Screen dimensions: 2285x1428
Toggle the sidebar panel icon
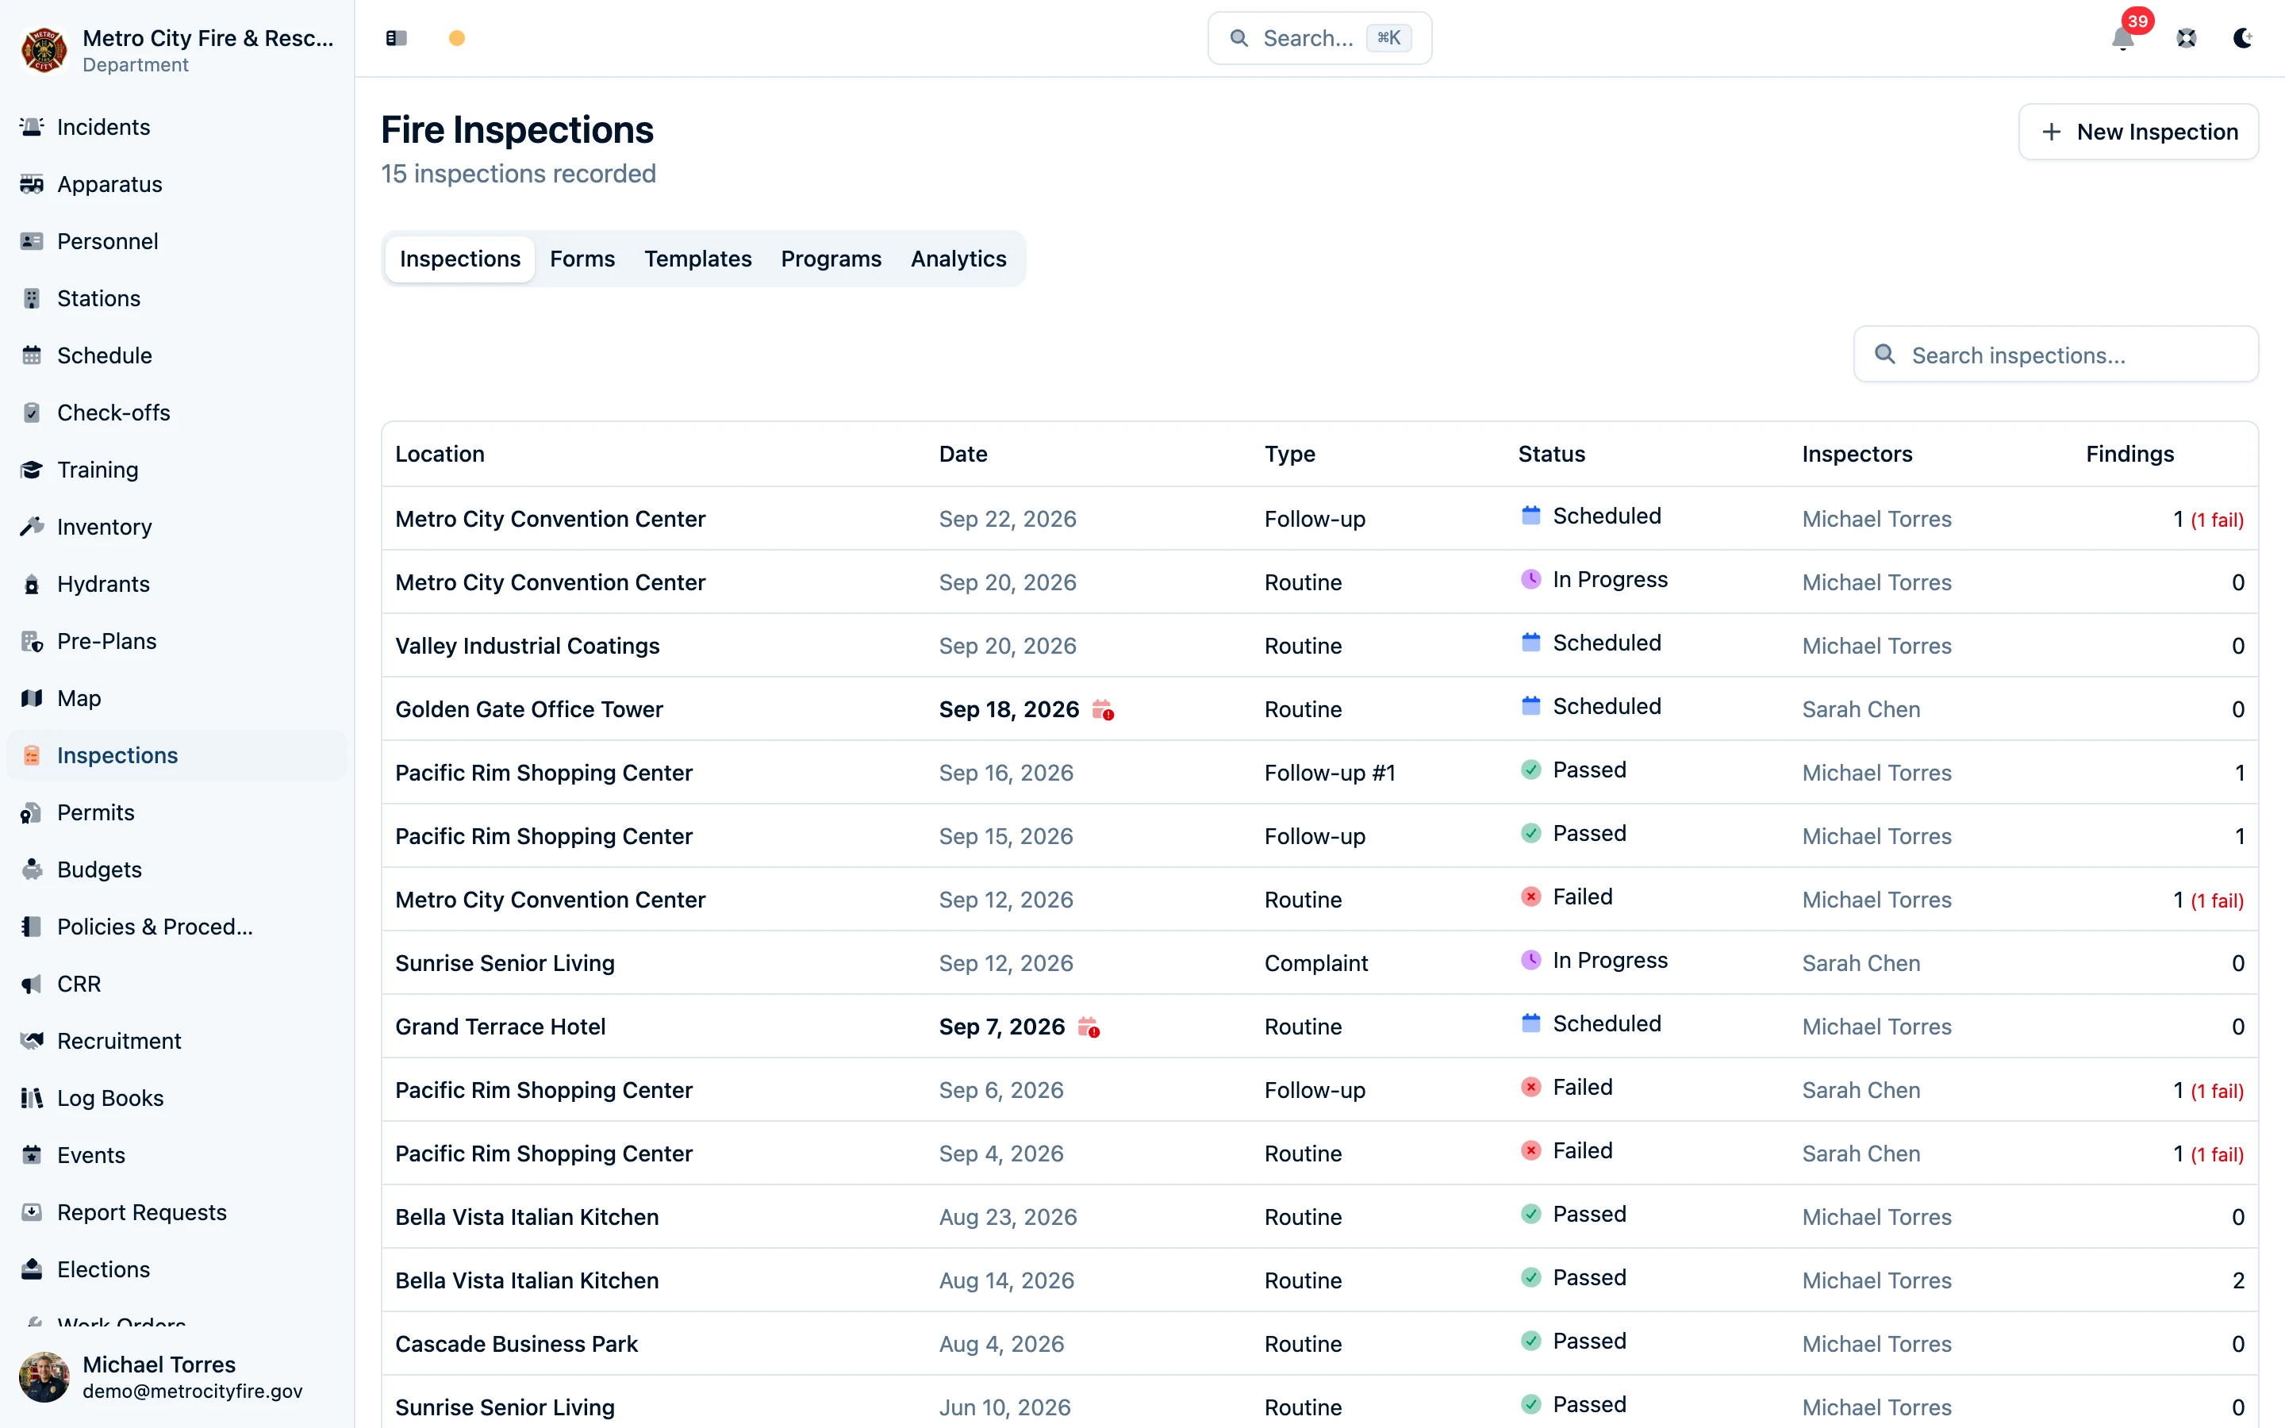coord(396,38)
